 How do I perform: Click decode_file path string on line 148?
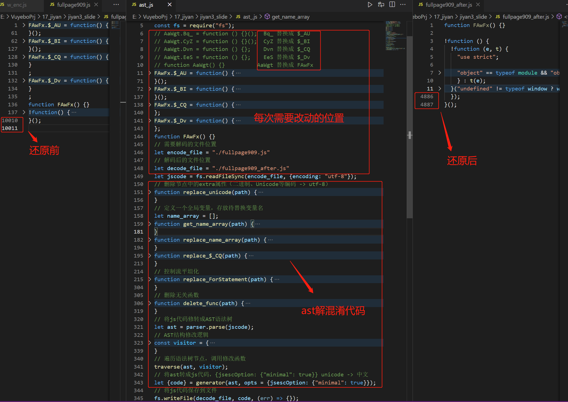pos(250,168)
